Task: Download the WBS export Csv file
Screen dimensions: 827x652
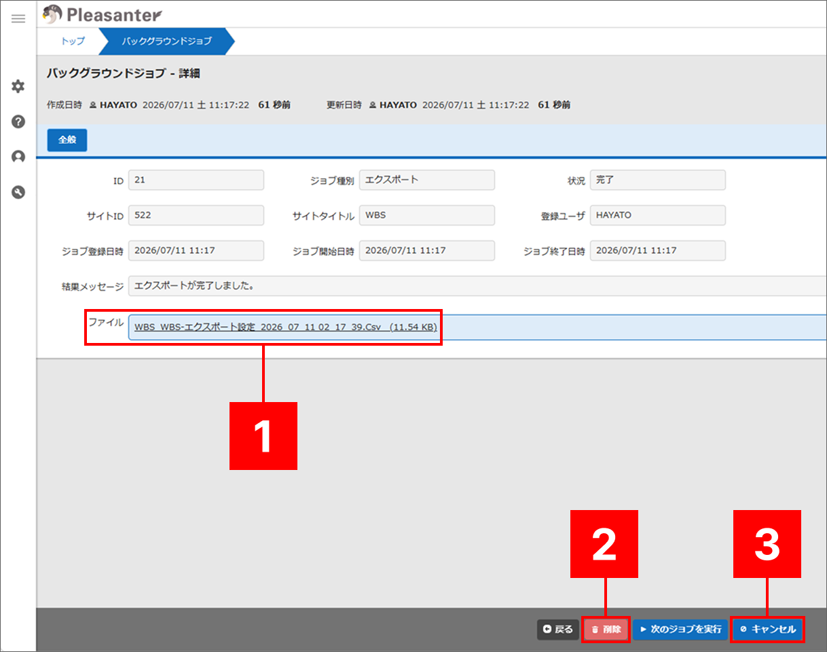Action: [285, 327]
